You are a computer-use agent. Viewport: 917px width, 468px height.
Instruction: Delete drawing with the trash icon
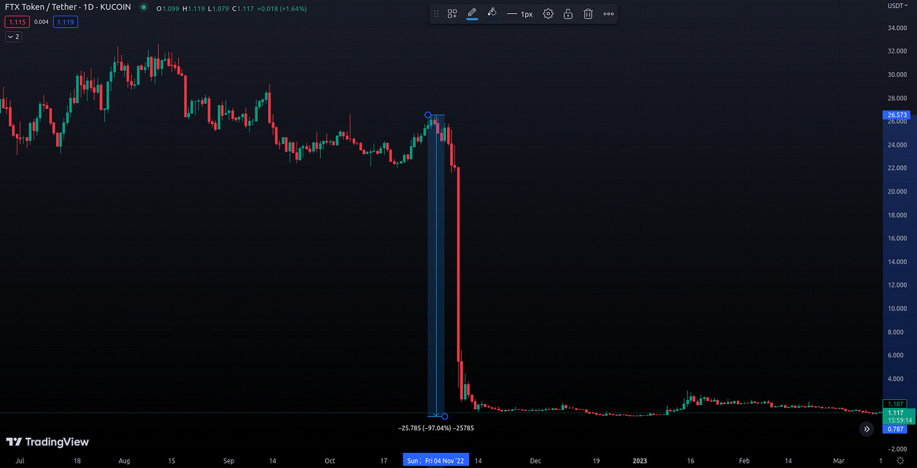[x=588, y=14]
